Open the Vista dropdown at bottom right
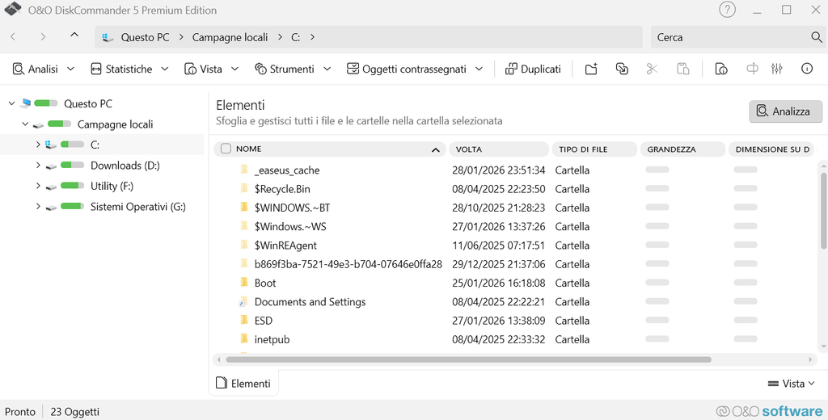The image size is (828, 420). click(791, 384)
